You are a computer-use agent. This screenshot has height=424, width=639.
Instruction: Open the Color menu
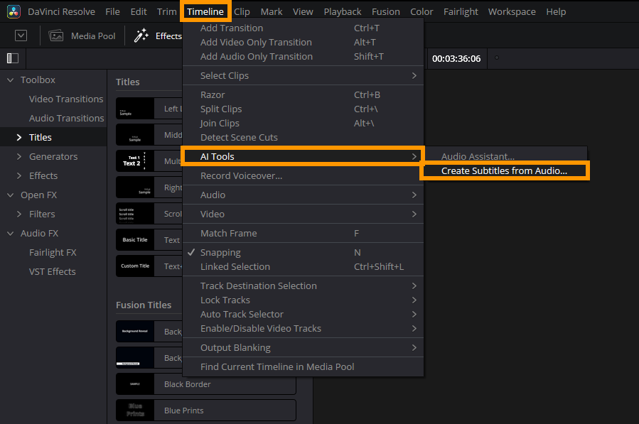tap(421, 12)
